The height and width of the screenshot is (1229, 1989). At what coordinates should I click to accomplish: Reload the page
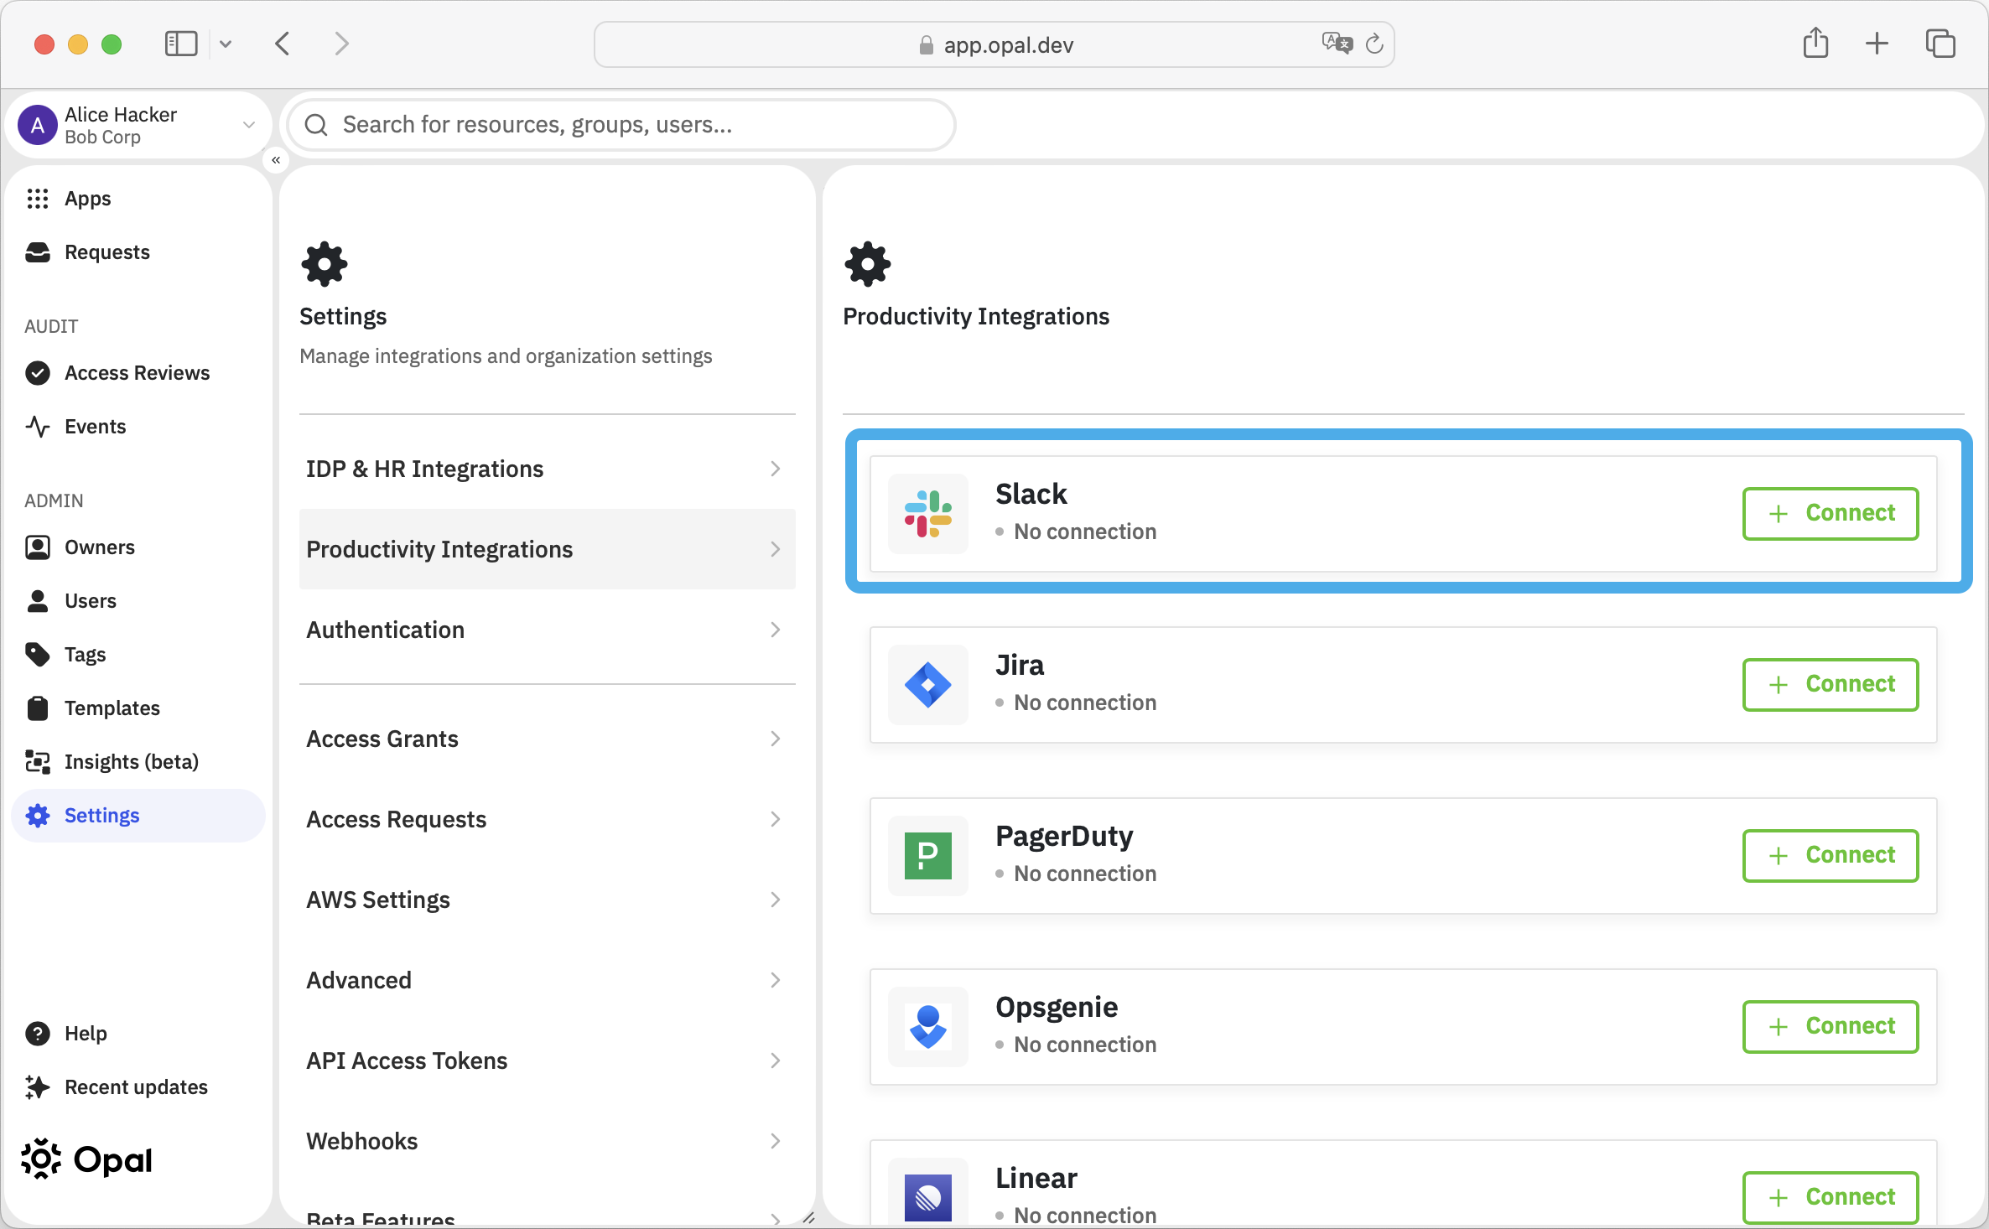(x=1374, y=44)
